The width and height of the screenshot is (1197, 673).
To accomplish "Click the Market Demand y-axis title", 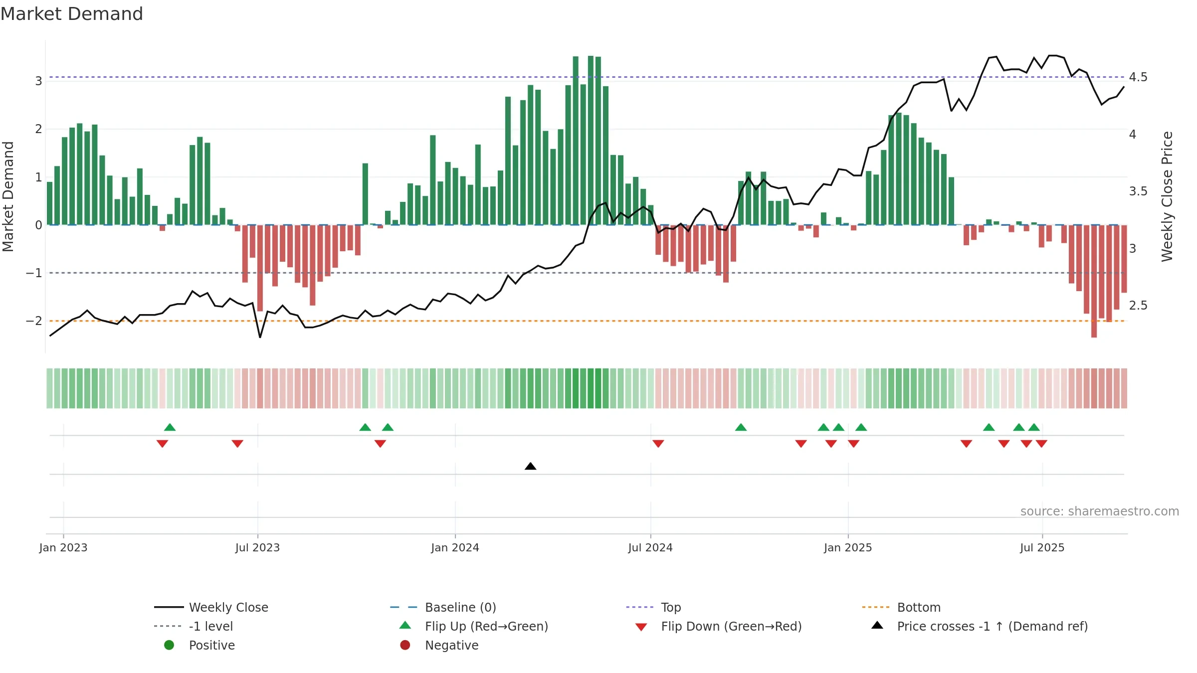I will point(8,196).
